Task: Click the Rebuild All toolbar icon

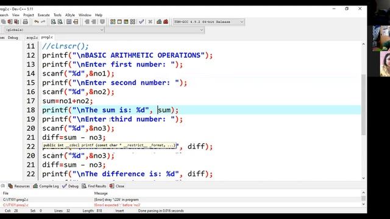Action: [x=133, y=22]
